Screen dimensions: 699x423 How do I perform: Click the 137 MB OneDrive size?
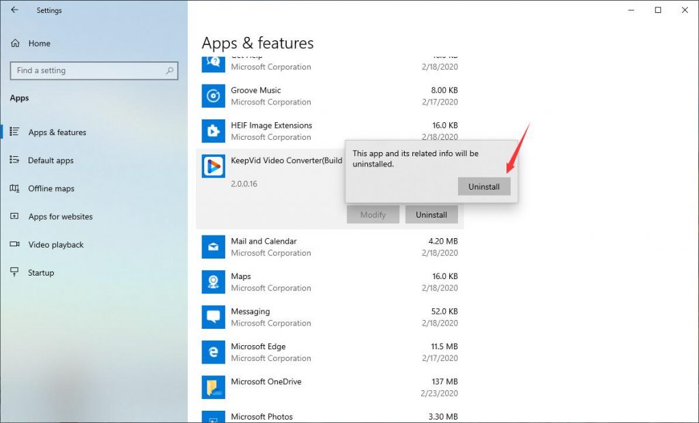point(444,381)
